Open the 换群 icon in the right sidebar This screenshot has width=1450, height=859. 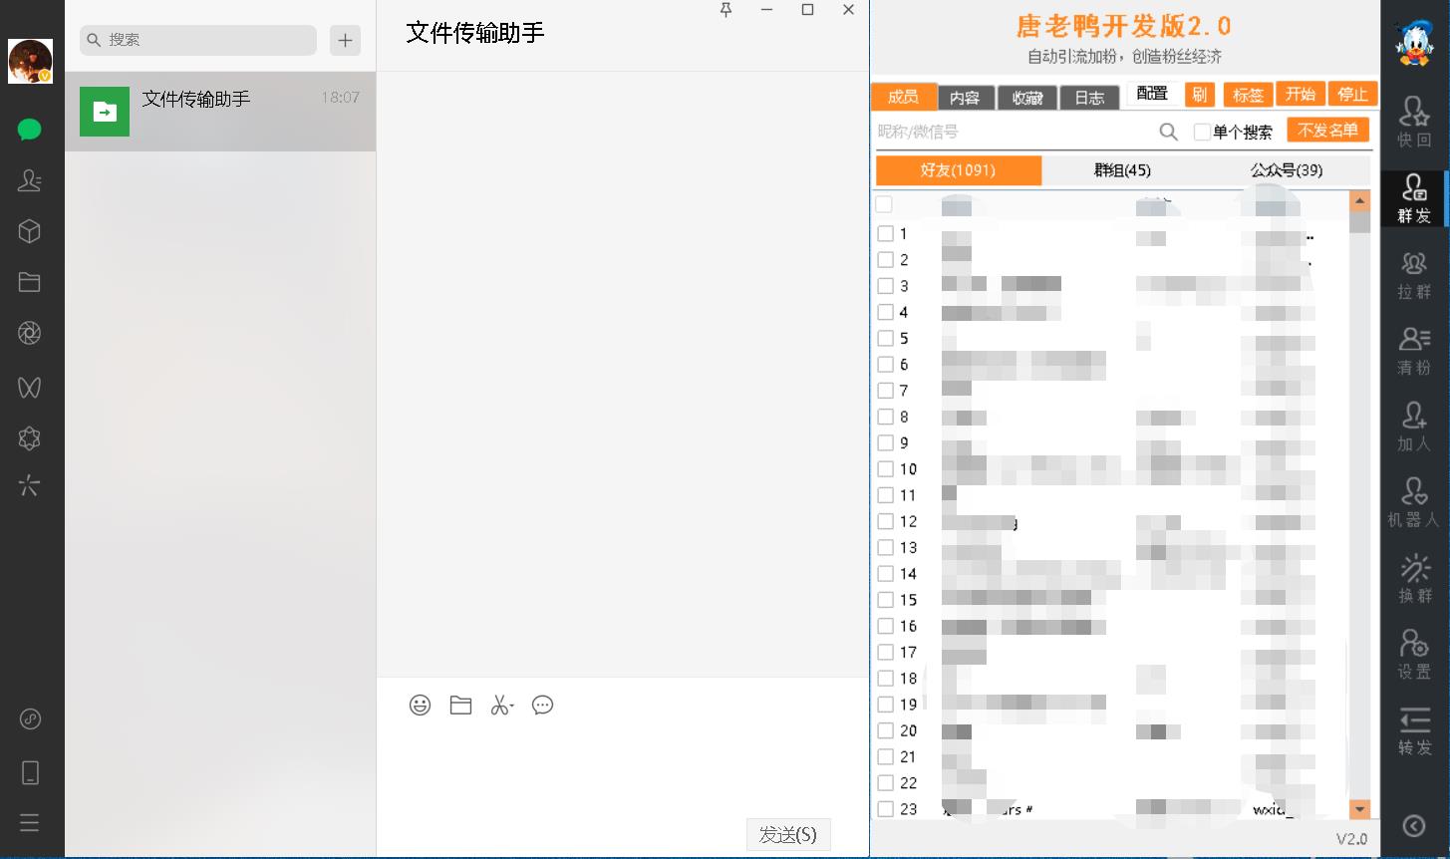1414,578
